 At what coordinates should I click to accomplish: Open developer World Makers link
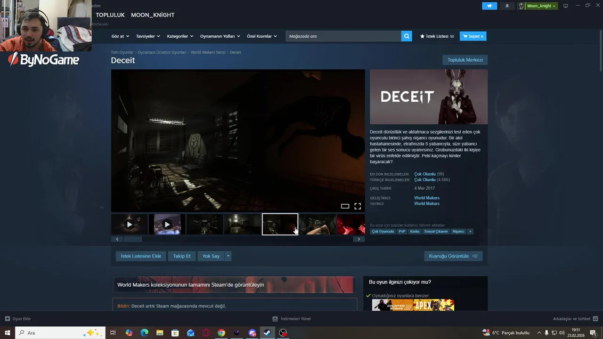[x=427, y=198]
